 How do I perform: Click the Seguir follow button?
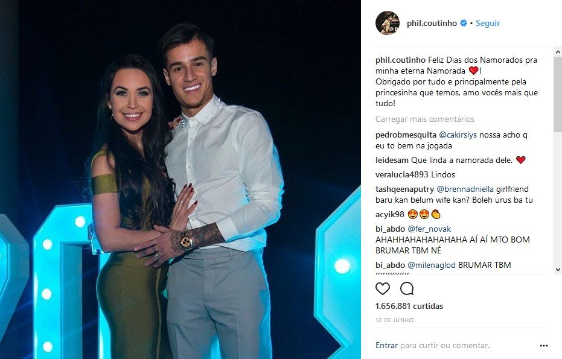pos(488,23)
